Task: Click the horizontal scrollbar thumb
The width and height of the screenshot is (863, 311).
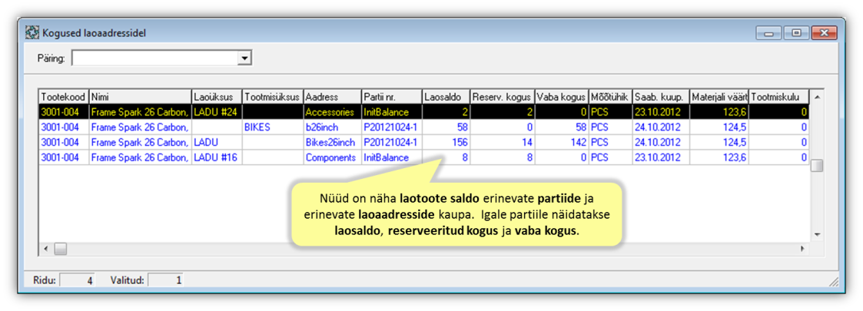Action: 60,249
